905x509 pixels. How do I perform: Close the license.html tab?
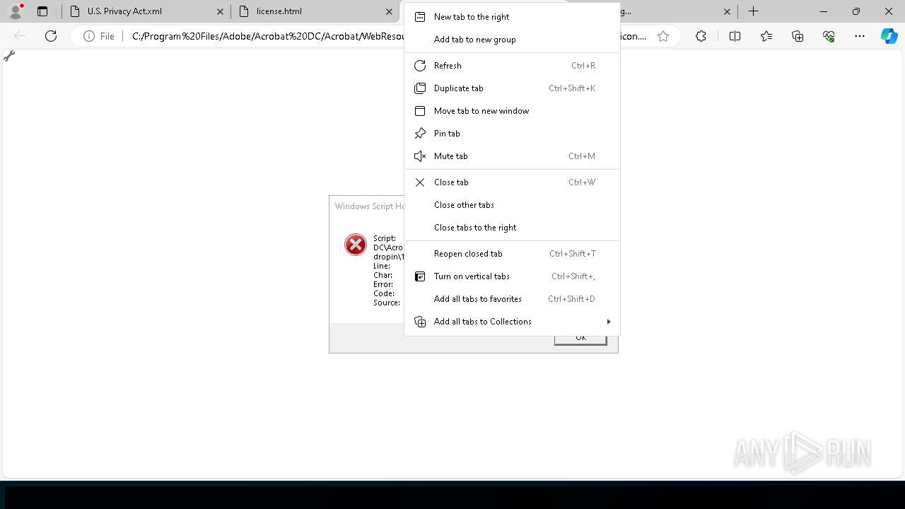tap(390, 11)
